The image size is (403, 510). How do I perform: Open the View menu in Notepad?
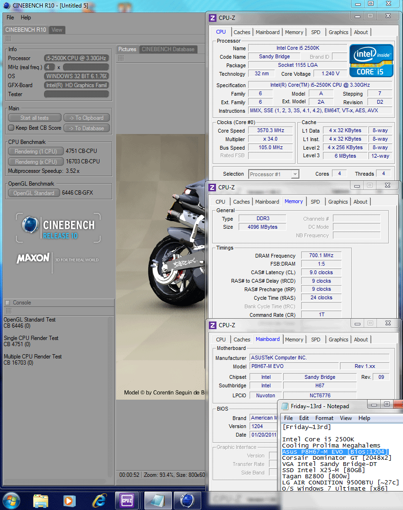(346, 418)
